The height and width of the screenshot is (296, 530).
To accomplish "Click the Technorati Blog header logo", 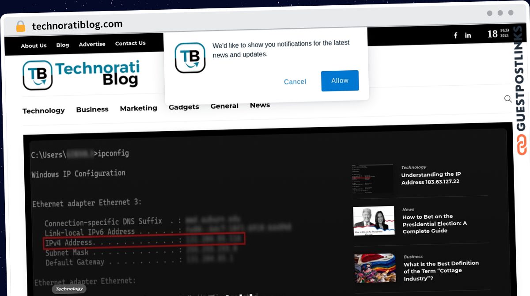I will (81, 75).
